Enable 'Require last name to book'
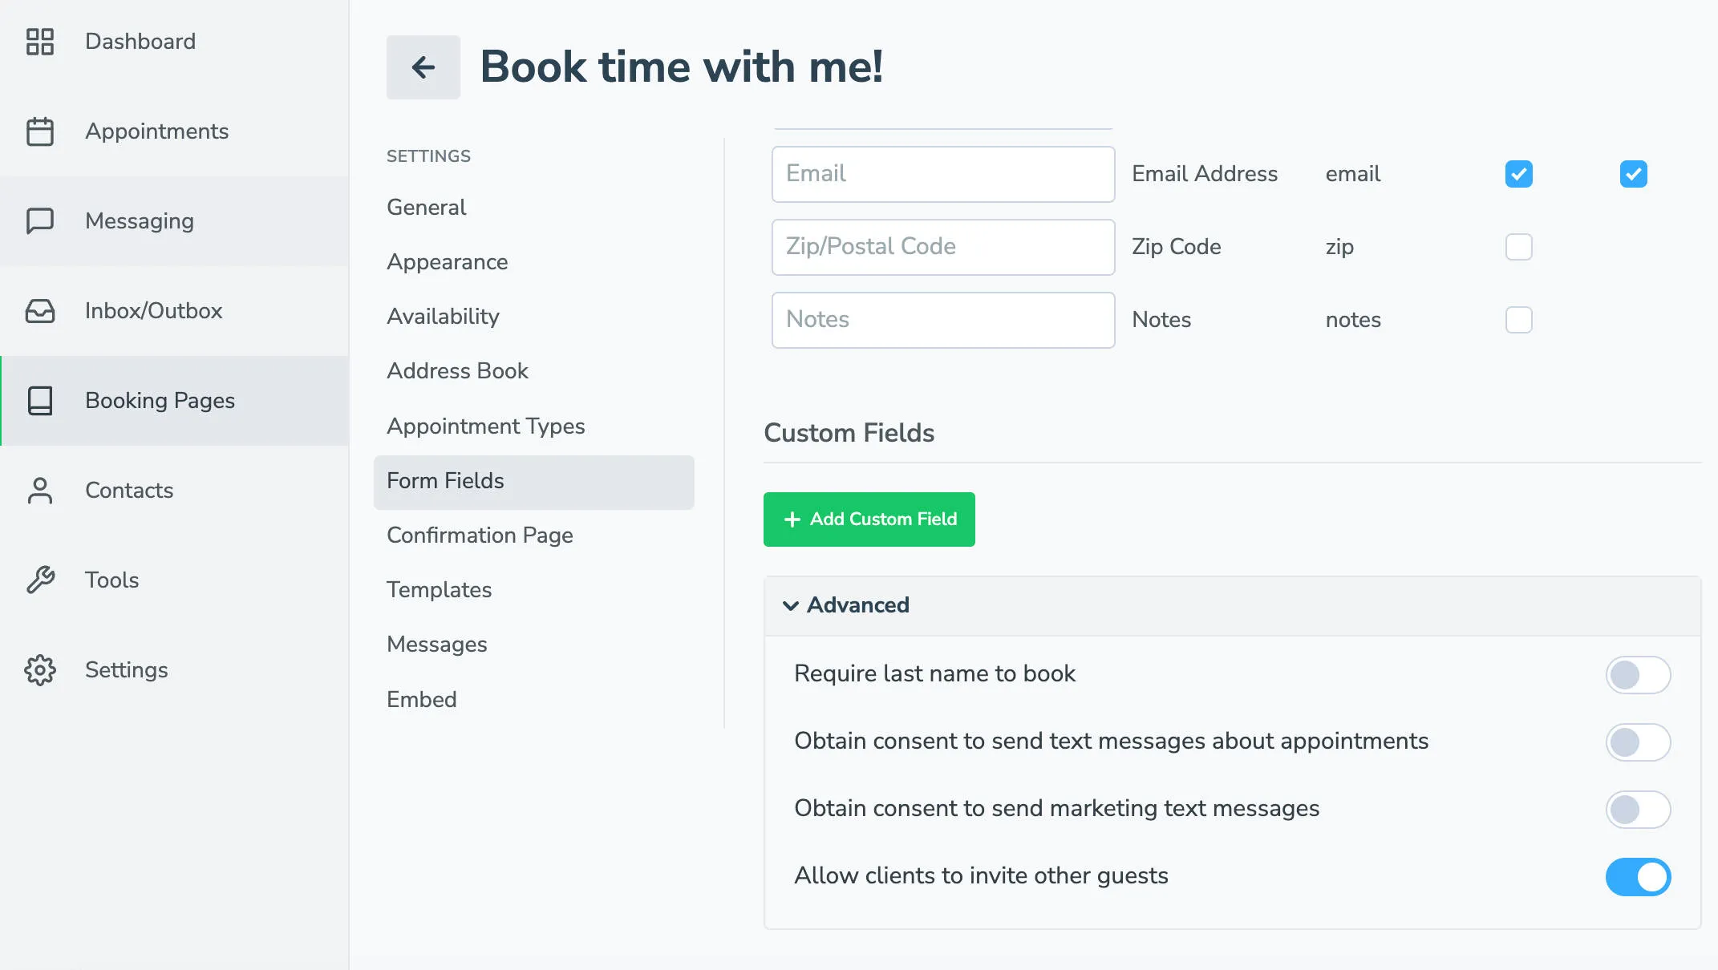Image resolution: width=1718 pixels, height=970 pixels. tap(1638, 675)
